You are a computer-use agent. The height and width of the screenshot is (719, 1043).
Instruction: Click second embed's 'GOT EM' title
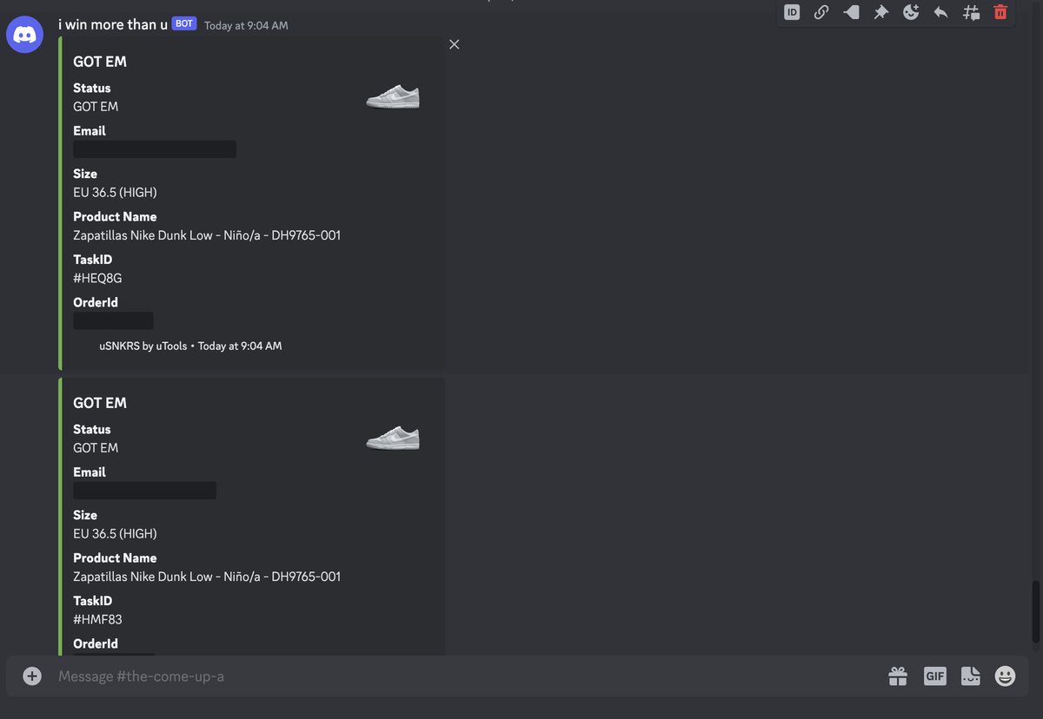[100, 403]
